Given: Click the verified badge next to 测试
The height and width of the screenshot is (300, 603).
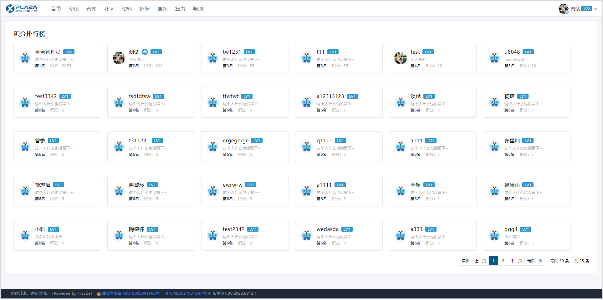Looking at the screenshot, I should [x=145, y=52].
